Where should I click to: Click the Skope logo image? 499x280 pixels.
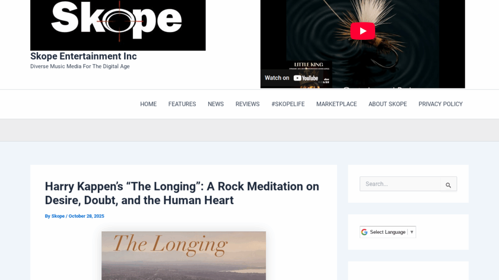point(118,25)
